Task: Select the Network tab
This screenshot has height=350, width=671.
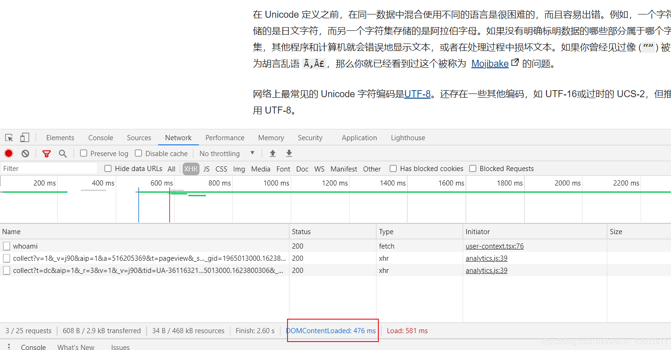Action: (x=178, y=138)
